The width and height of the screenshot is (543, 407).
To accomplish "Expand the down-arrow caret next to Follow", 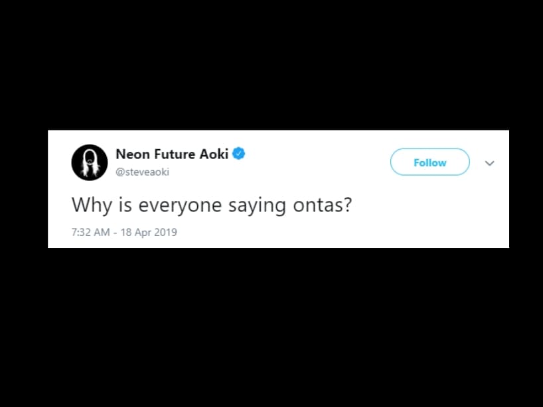I will (x=489, y=162).
